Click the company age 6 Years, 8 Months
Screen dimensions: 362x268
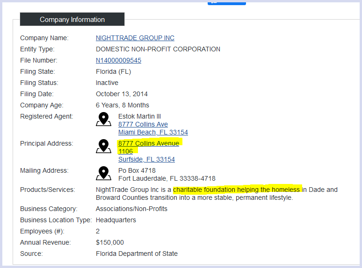coord(123,105)
